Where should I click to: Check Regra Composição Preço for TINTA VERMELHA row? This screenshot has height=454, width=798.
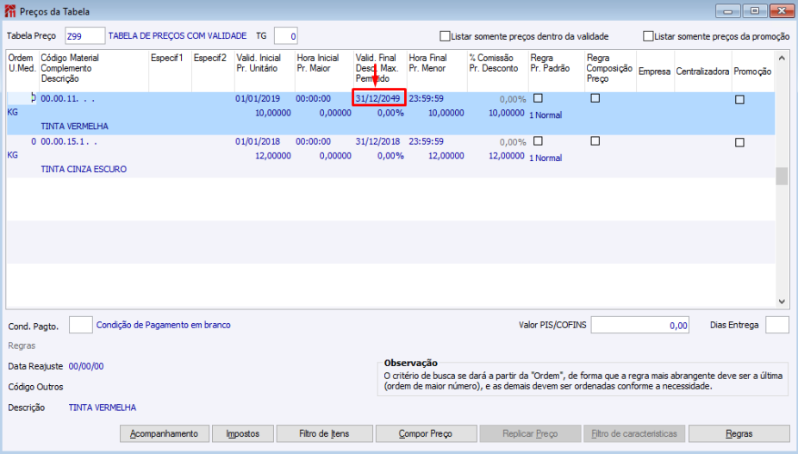tap(595, 98)
